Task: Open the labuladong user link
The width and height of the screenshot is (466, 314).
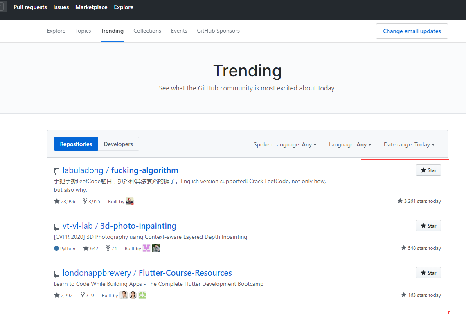Action: [83, 170]
